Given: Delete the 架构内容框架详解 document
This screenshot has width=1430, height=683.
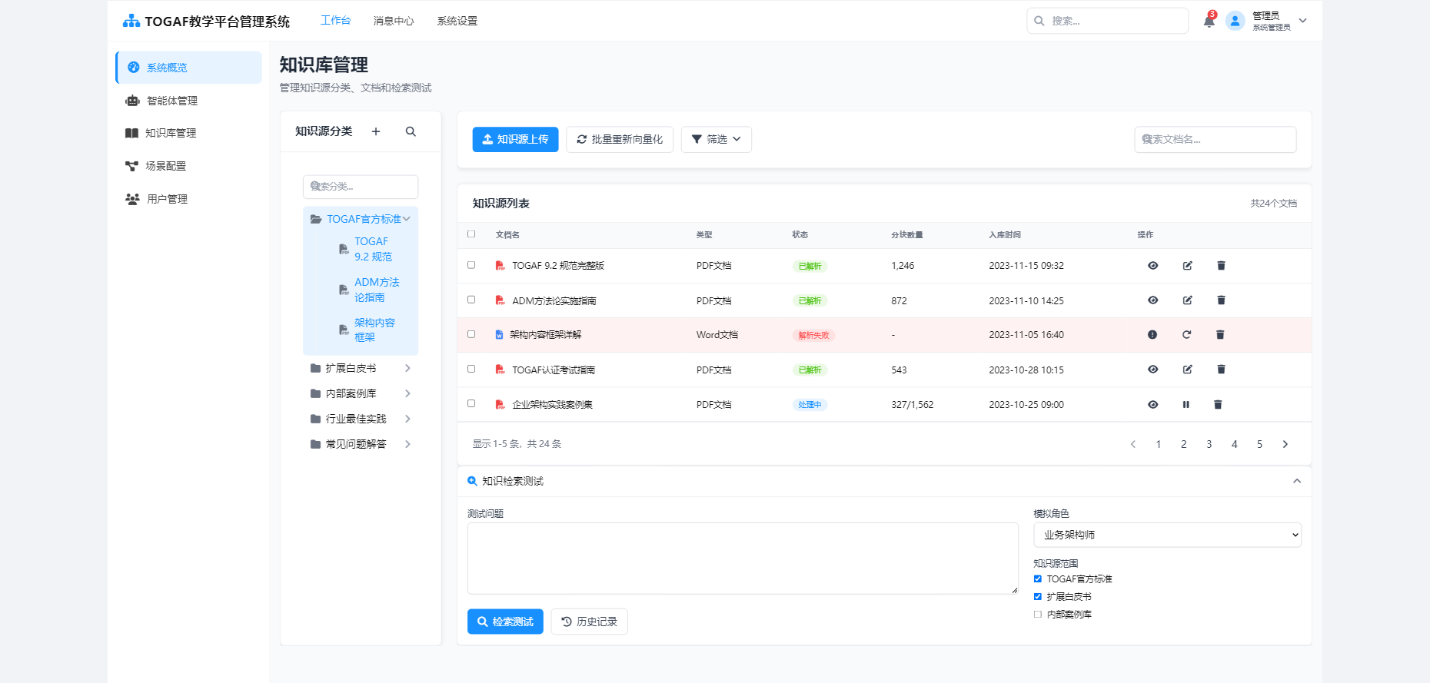Looking at the screenshot, I should click(x=1220, y=335).
